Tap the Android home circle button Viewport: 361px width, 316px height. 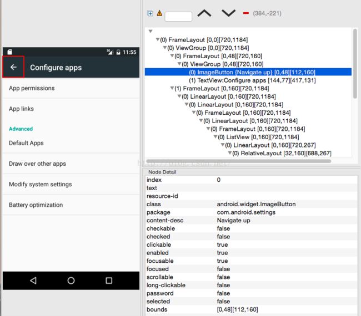(x=71, y=281)
